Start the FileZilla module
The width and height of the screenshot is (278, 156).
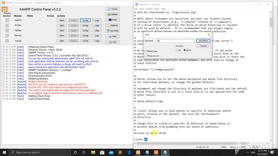(62, 31)
